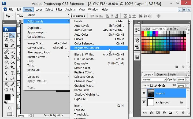Image resolution: width=193 pixels, height=119 pixels.
Task: Hide Layer 1 using its eye icon
Action: [144, 93]
